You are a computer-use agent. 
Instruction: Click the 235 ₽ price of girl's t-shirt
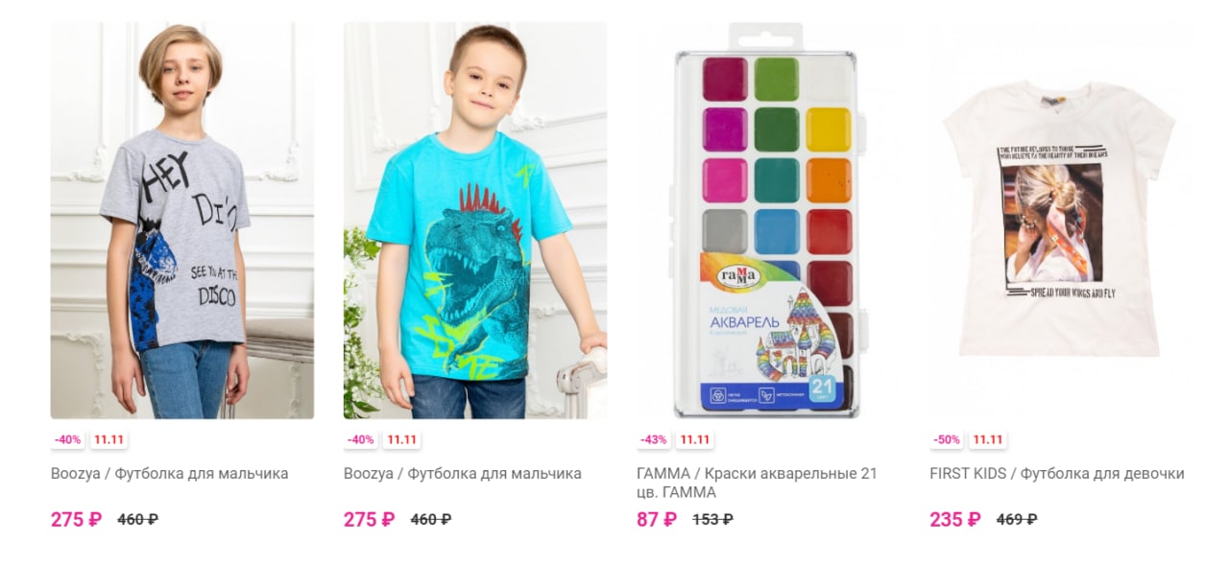pyautogui.click(x=955, y=520)
